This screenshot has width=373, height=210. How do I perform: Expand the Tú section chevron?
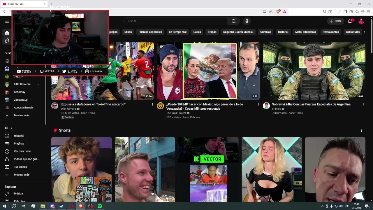tap(11, 128)
